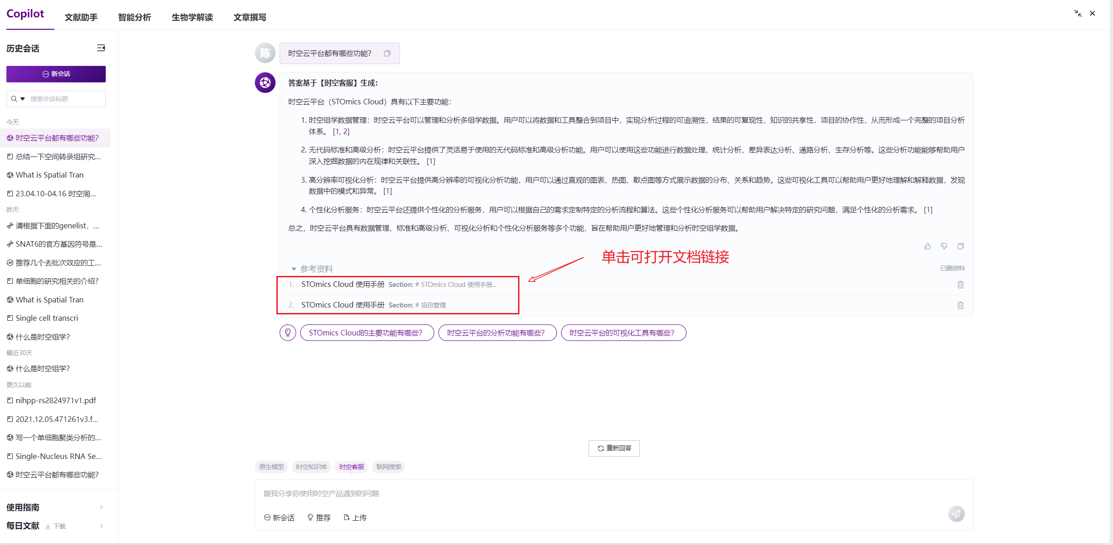1113x545 pixels.
Task: Open first STOmics Cloud 使用手册 reference link
Action: 342,285
